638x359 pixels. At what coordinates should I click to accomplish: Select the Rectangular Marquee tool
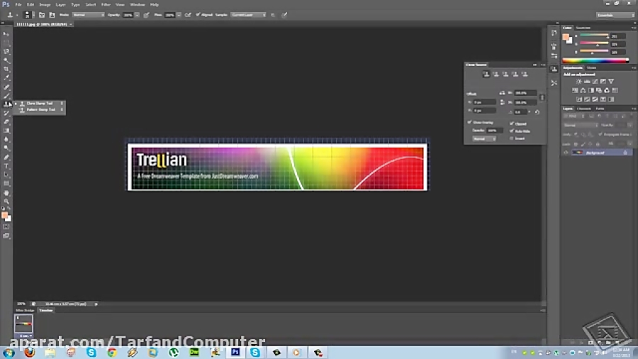pyautogui.click(x=6, y=43)
